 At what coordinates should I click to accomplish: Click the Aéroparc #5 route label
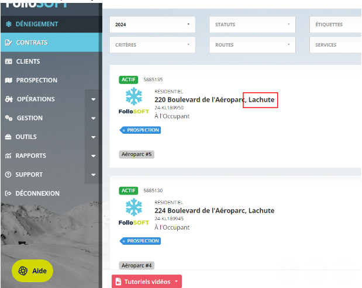[x=136, y=154]
